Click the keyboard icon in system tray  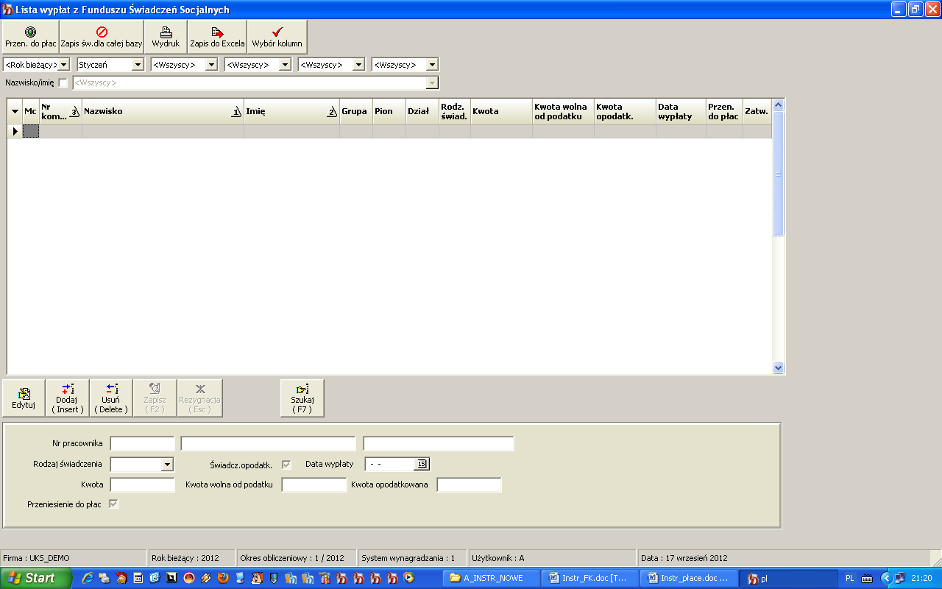click(867, 579)
